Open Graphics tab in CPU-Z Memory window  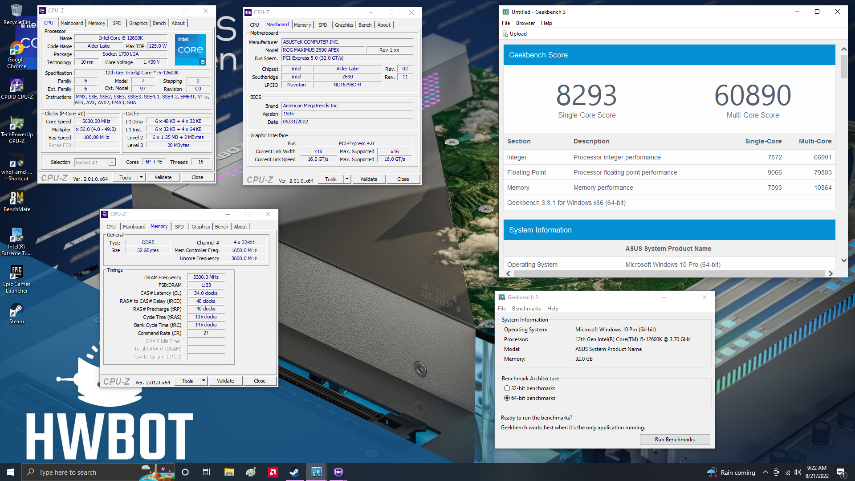tap(200, 227)
